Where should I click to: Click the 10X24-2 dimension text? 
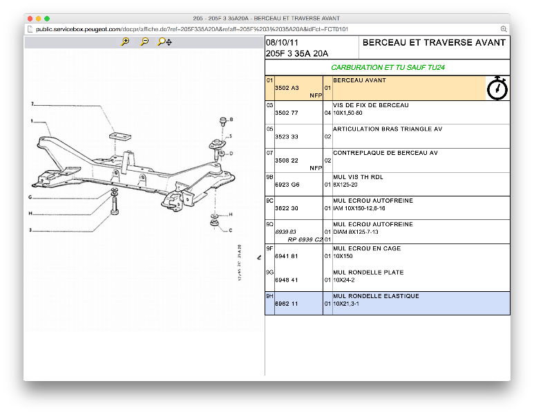pyautogui.click(x=343, y=280)
